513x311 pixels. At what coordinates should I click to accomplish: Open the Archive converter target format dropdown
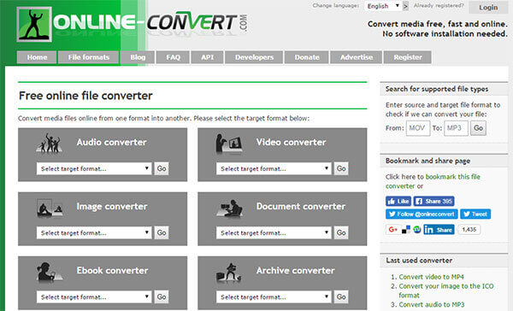[274, 297]
